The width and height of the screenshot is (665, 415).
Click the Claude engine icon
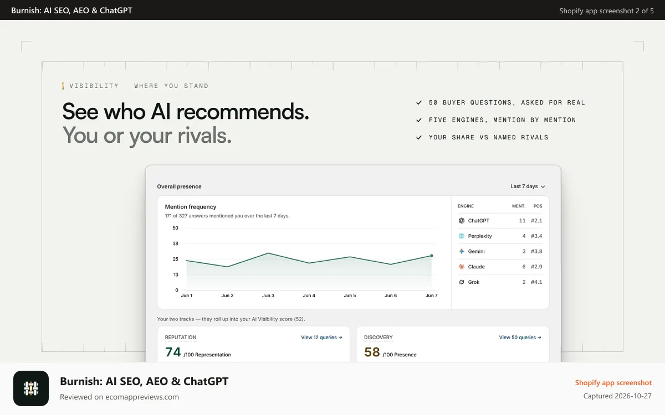462,267
